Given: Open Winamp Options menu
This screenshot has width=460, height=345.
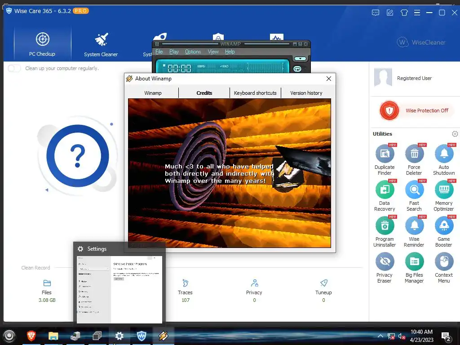Looking at the screenshot, I should [193, 52].
